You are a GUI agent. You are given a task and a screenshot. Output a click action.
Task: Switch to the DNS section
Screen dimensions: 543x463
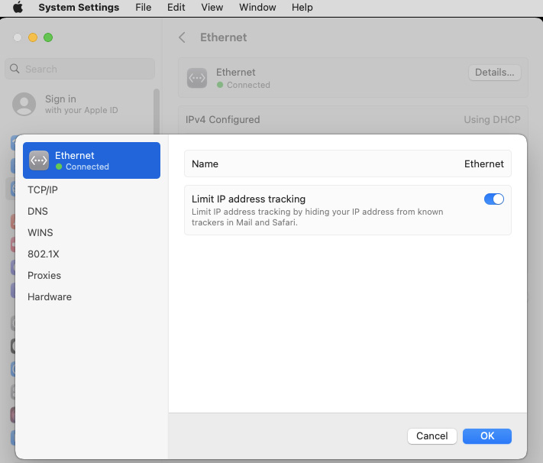coord(38,211)
